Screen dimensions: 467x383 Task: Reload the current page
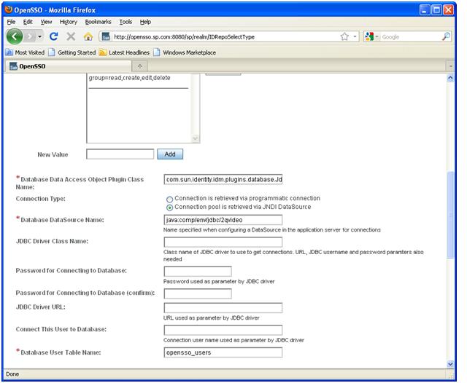[x=53, y=36]
